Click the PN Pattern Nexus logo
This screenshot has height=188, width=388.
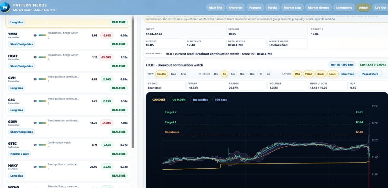click(5, 7)
